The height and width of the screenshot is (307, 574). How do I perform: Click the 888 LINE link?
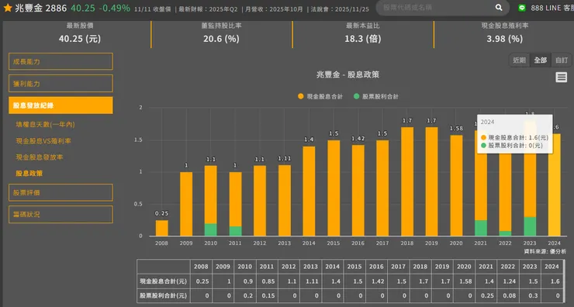[x=552, y=8]
